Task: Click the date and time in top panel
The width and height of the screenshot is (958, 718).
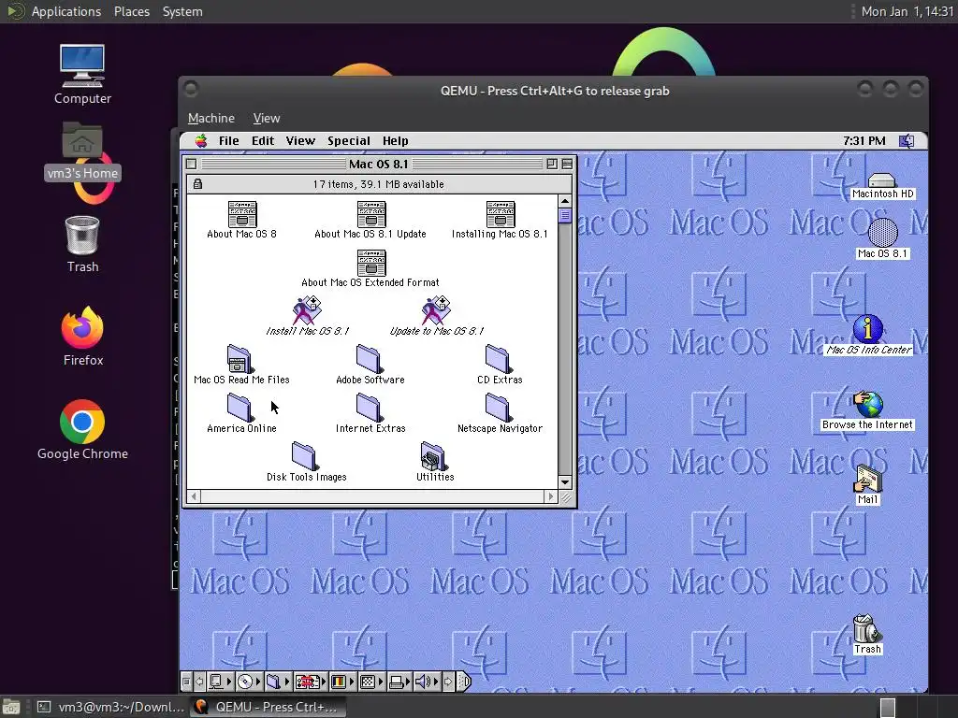Action: (907, 11)
